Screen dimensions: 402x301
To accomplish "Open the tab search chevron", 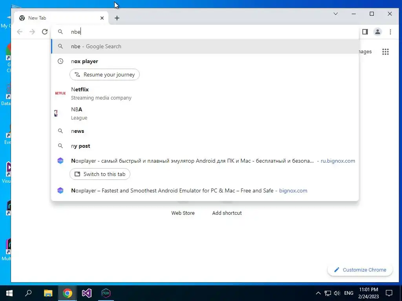I will 335,14.
